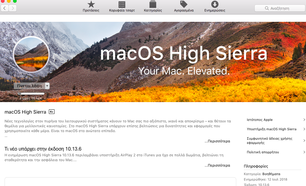Open the Κορυφαία τσαρτ list icon

click(122, 5)
